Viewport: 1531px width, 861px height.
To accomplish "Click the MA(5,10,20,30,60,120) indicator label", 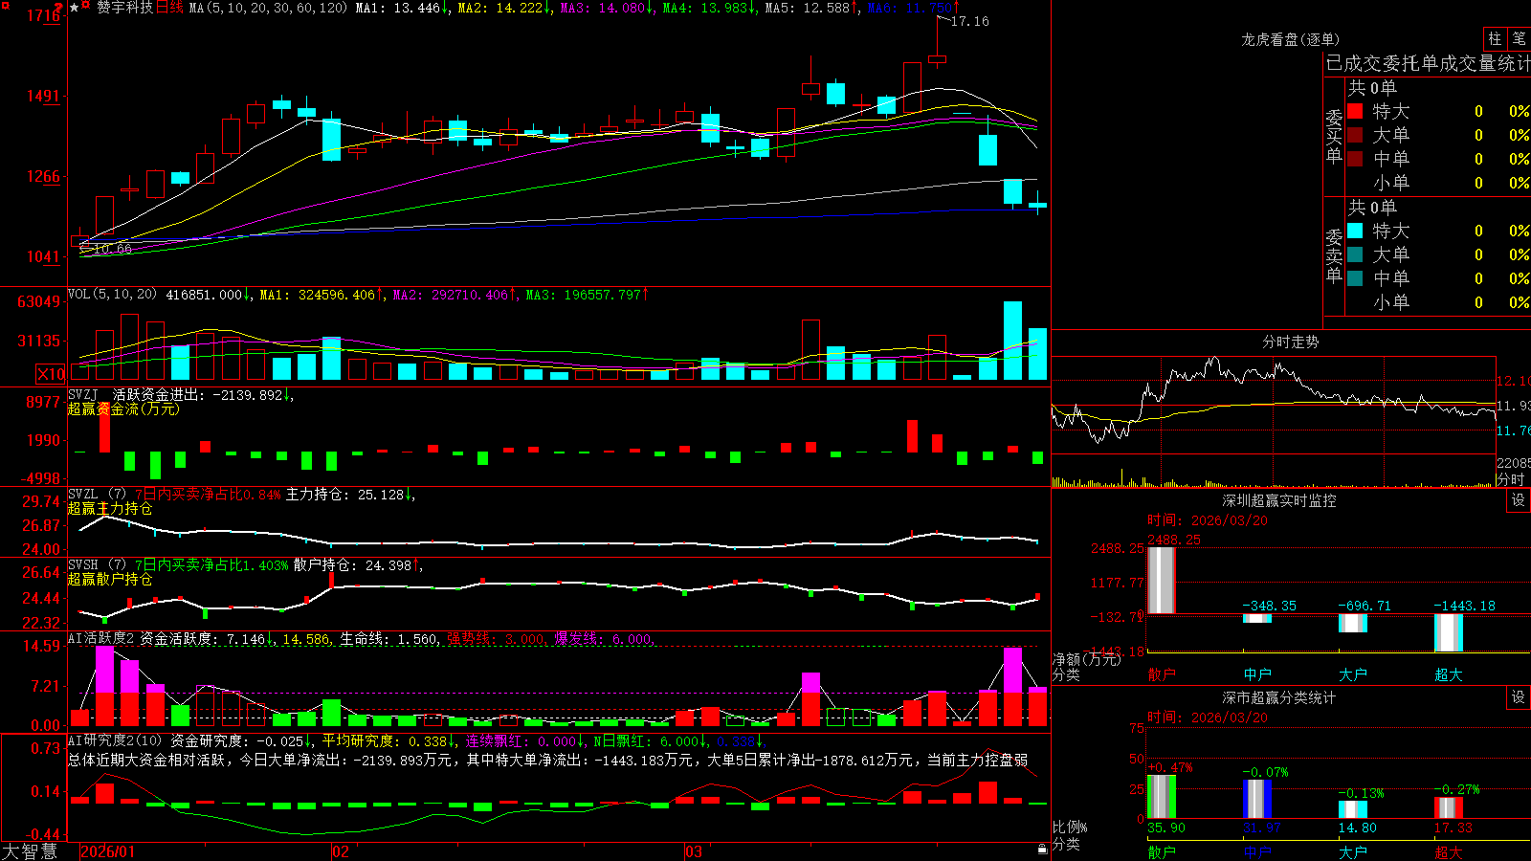I will [268, 8].
